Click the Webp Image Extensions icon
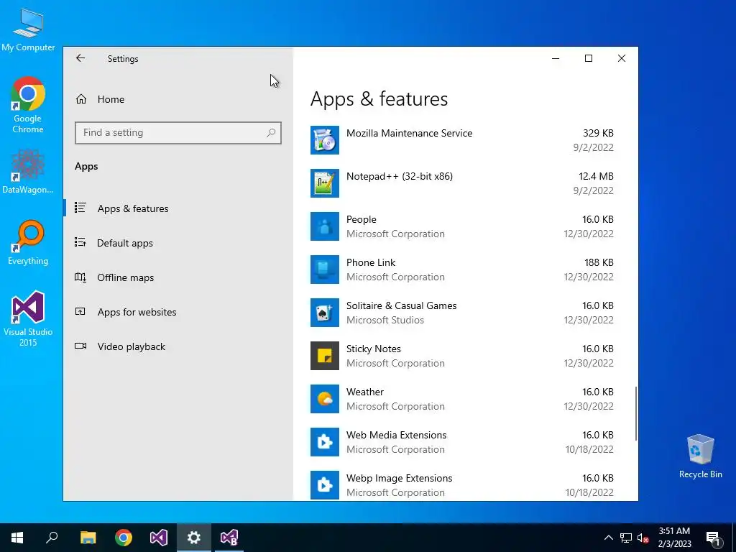736x552 pixels. pos(324,485)
